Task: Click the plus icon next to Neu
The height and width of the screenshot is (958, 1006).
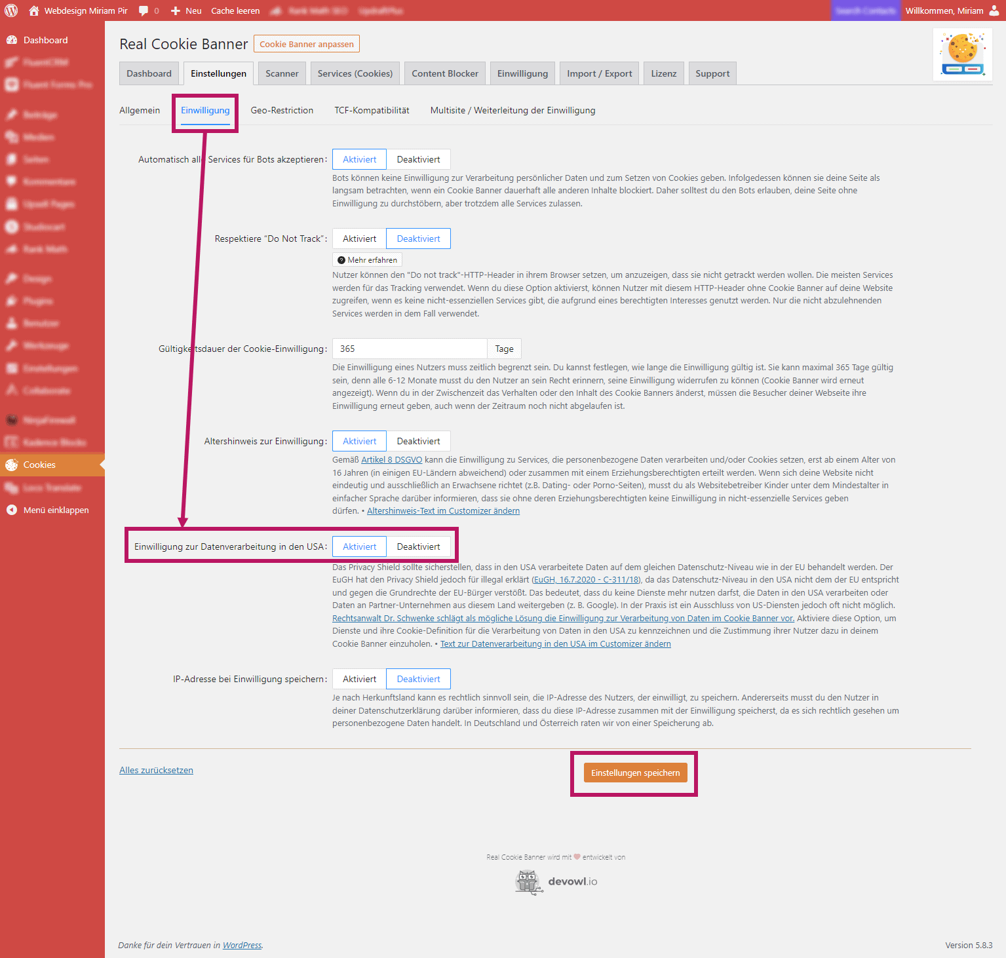Action: [175, 10]
